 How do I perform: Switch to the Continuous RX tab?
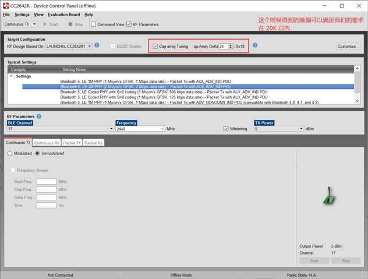pos(47,143)
